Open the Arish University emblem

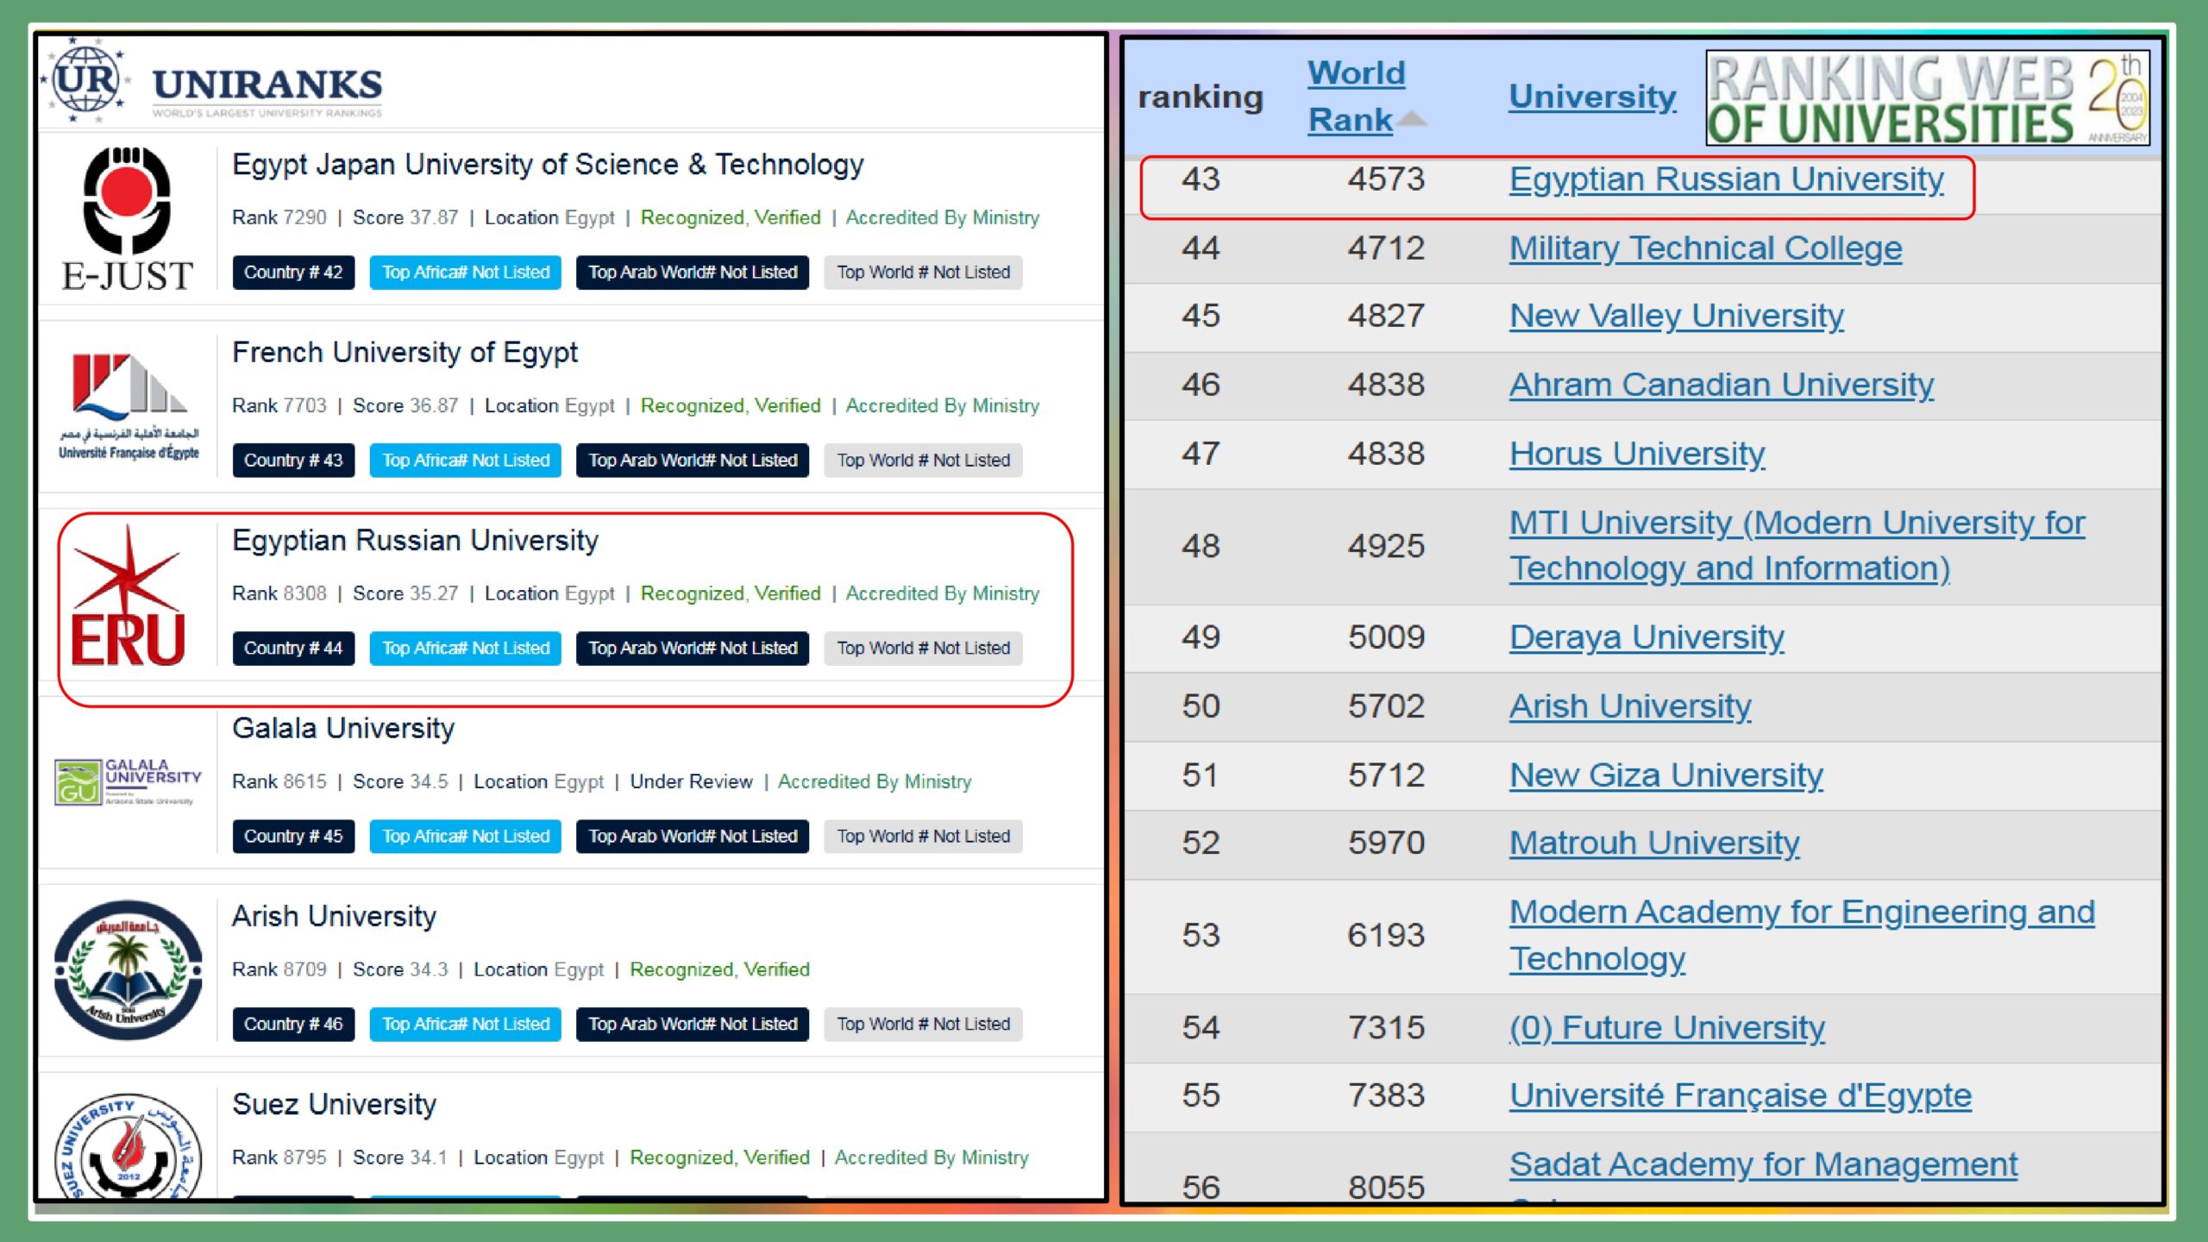coord(128,969)
